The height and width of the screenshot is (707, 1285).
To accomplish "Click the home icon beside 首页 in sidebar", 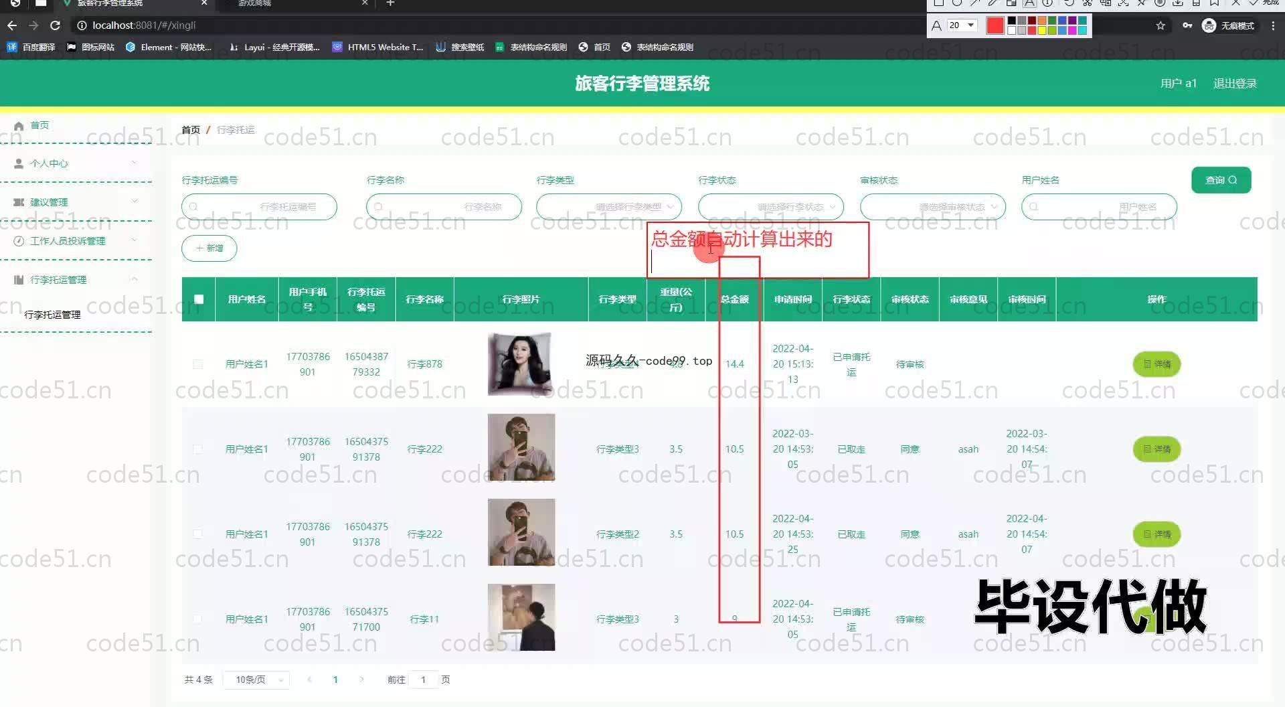I will tap(19, 125).
